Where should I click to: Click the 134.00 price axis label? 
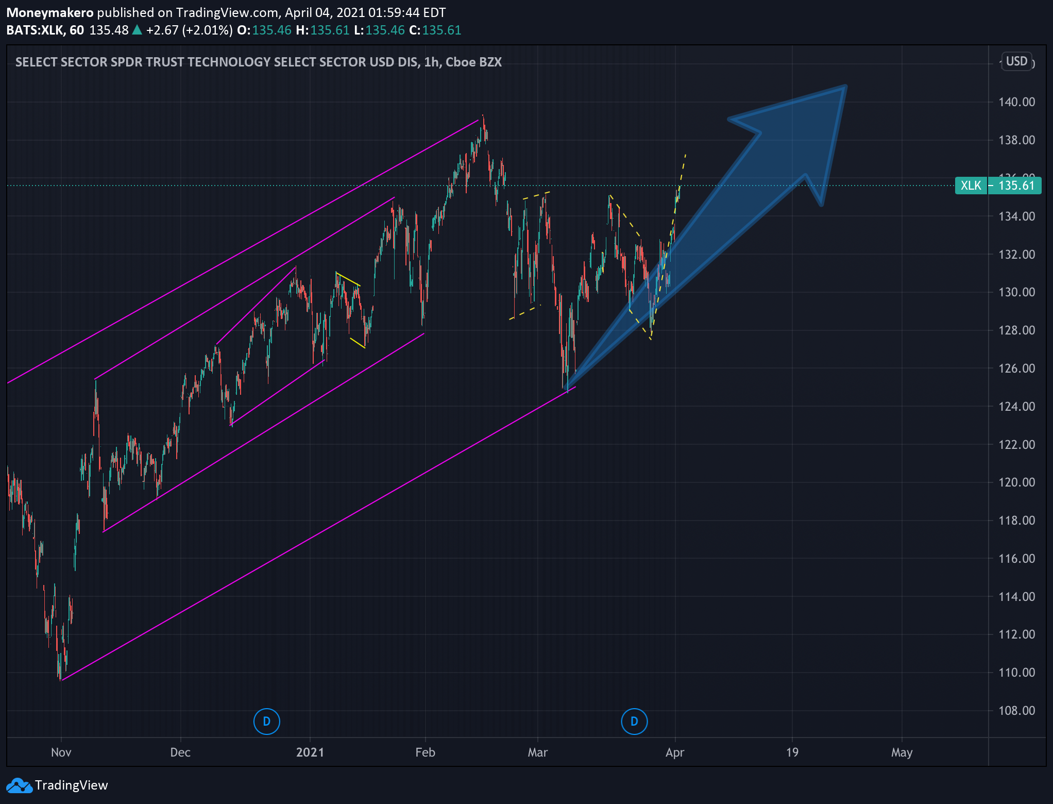click(x=1016, y=216)
